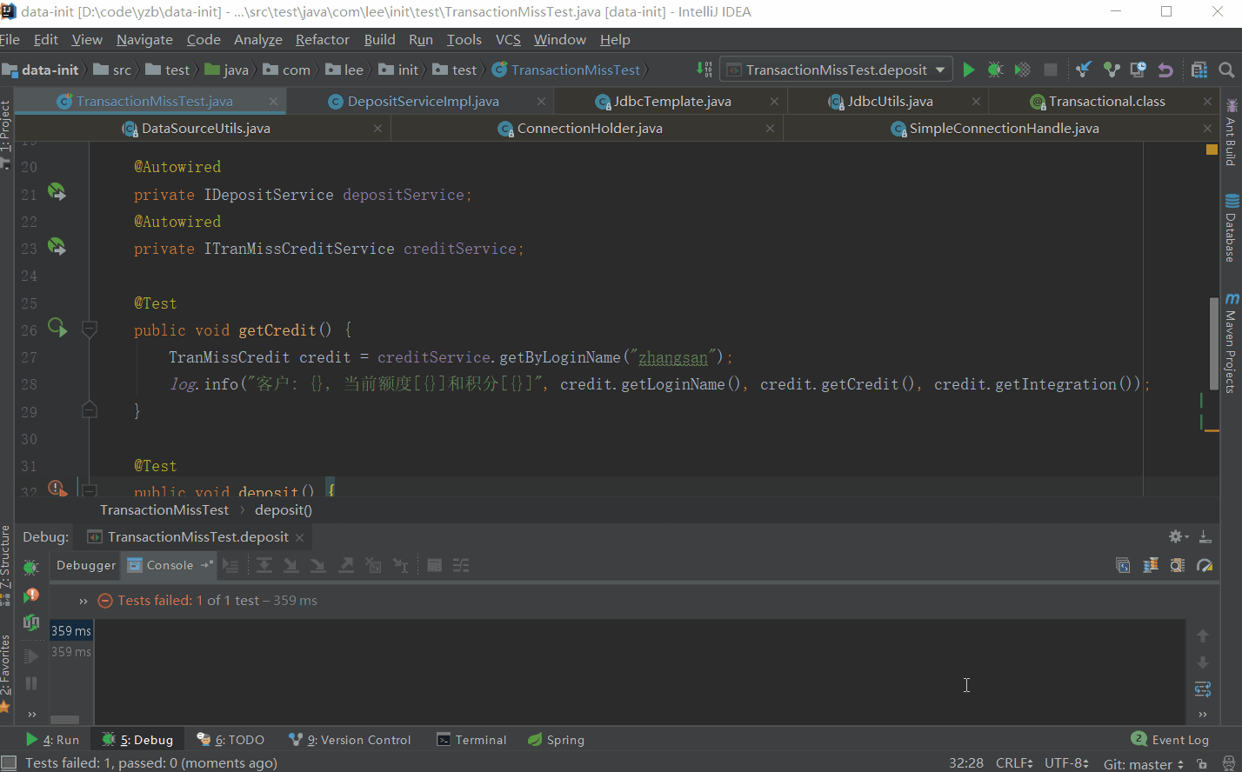Open the Terminal tool window
1242x772 pixels.
471,740
